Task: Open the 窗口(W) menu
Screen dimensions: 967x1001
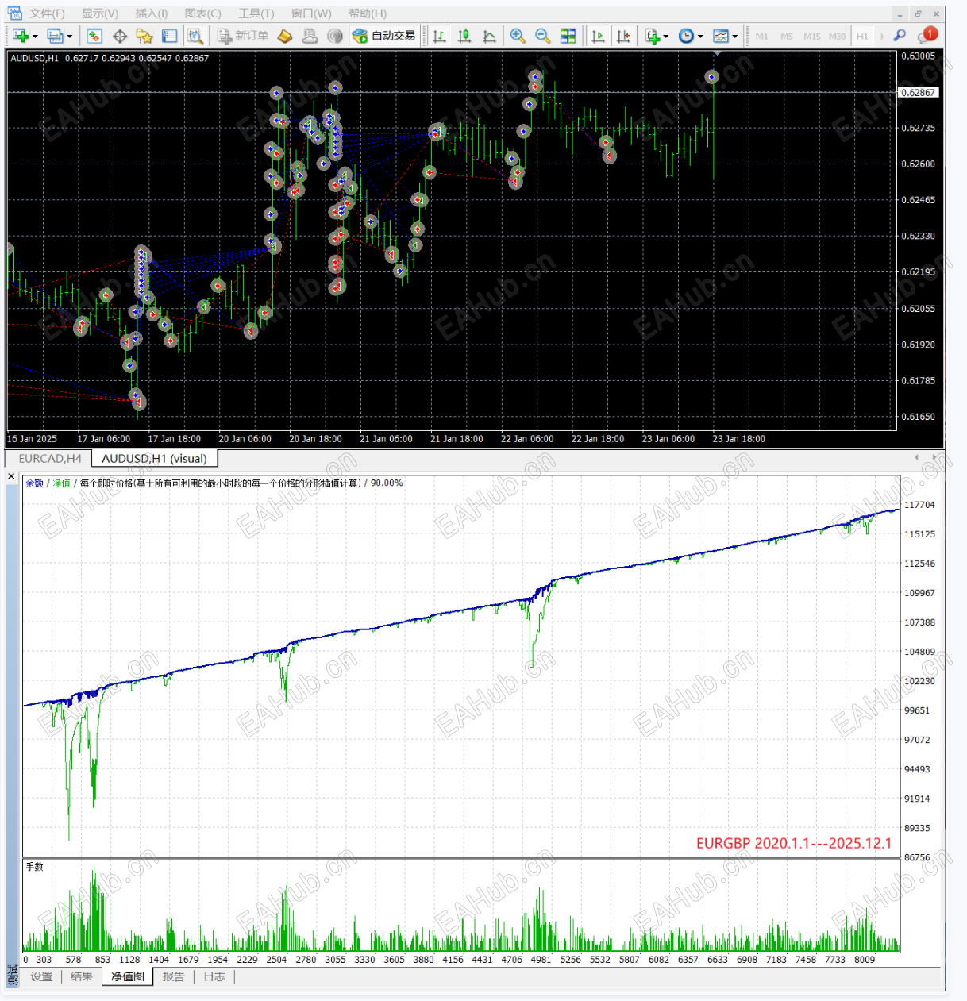Action: click(311, 13)
